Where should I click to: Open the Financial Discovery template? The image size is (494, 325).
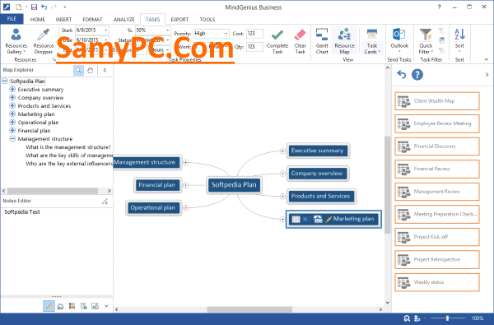[x=437, y=146]
